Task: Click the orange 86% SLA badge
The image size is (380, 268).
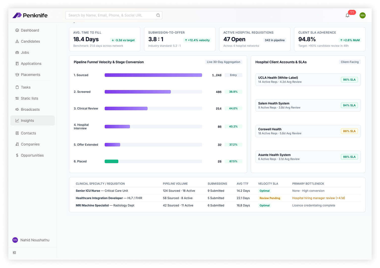Action: [x=349, y=131]
